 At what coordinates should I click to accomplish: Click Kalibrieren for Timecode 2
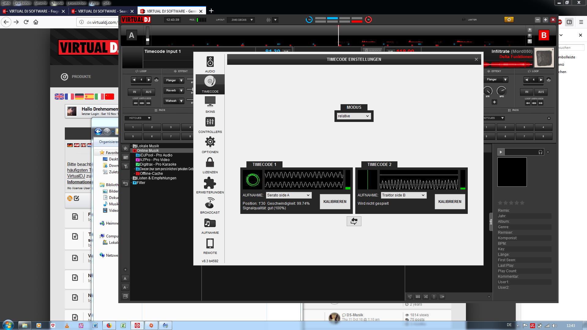[450, 202]
